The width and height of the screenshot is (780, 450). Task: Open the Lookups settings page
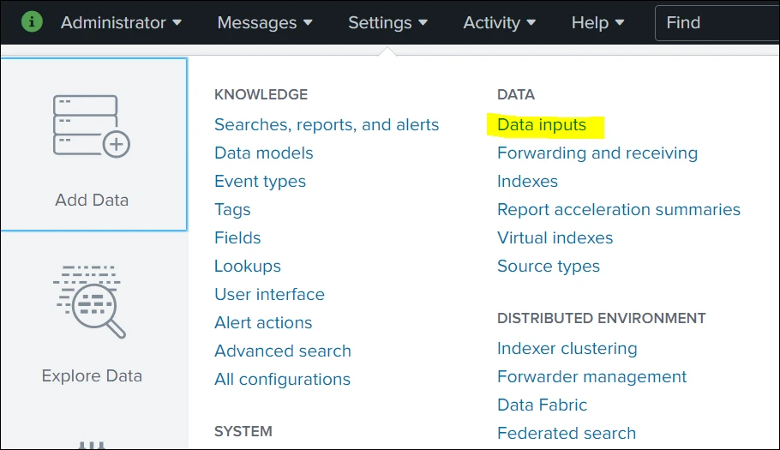point(247,267)
